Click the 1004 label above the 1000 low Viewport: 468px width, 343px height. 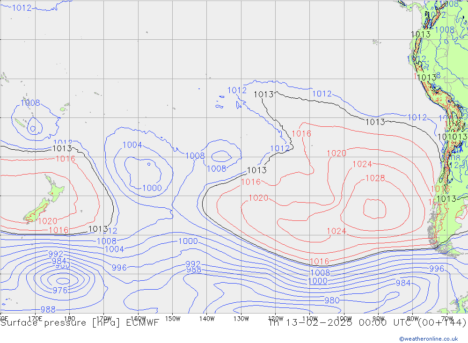pos(132,145)
